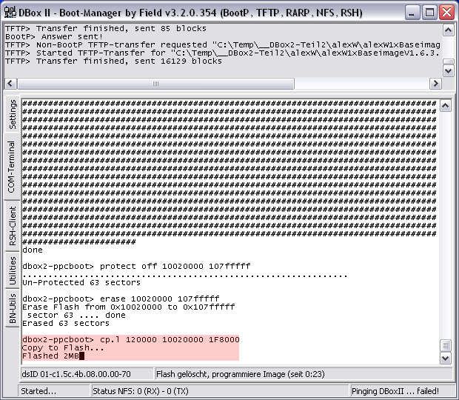Open the BN-Utils tab
Screen dimensions: 459x400
tap(13, 309)
